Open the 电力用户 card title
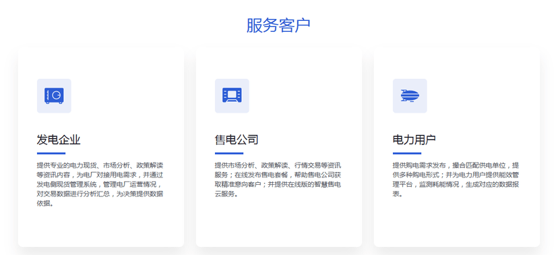Viewport: 558px width, 255px height. point(414,140)
